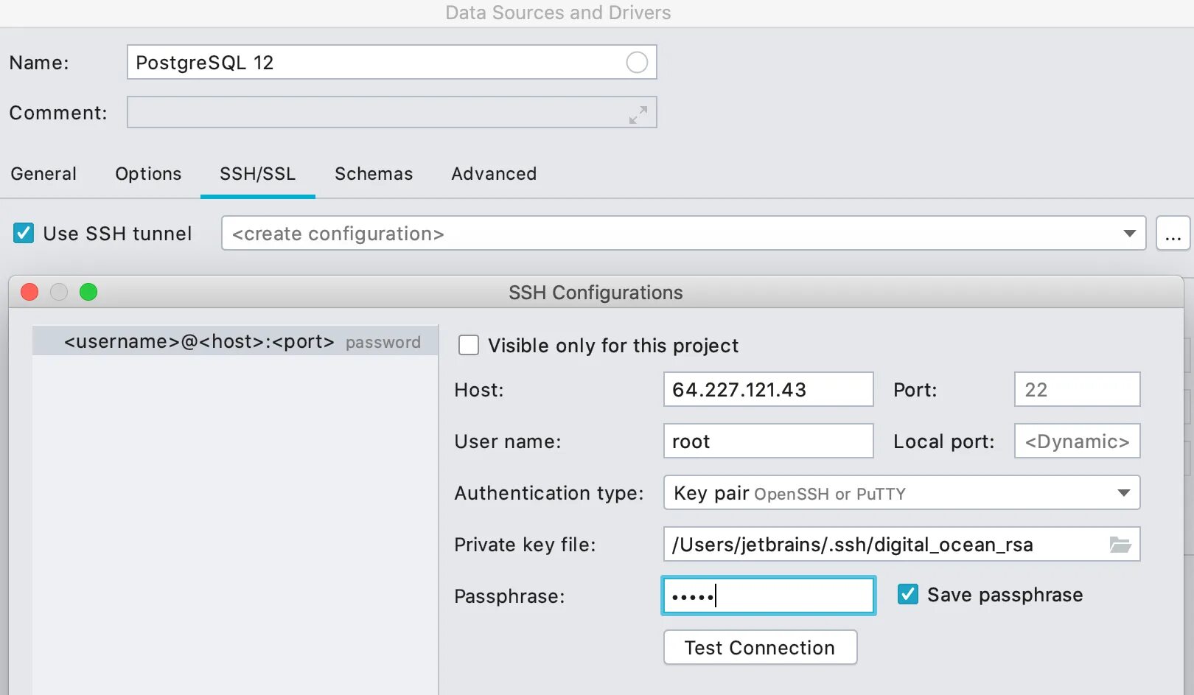1194x695 pixels.
Task: Focus the User name field
Action: 768,441
